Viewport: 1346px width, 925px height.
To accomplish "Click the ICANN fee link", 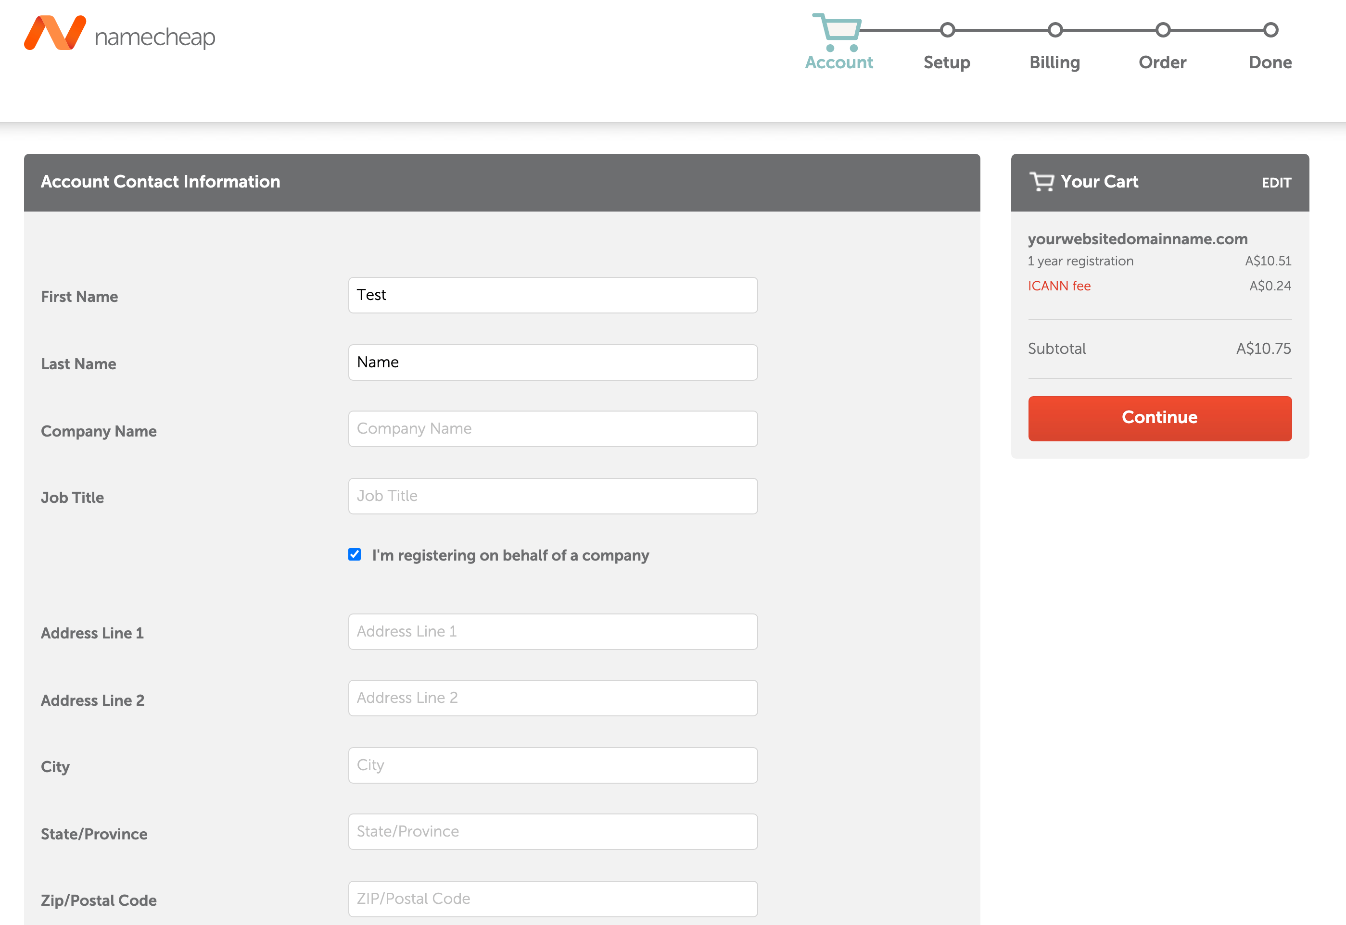I will tap(1059, 286).
